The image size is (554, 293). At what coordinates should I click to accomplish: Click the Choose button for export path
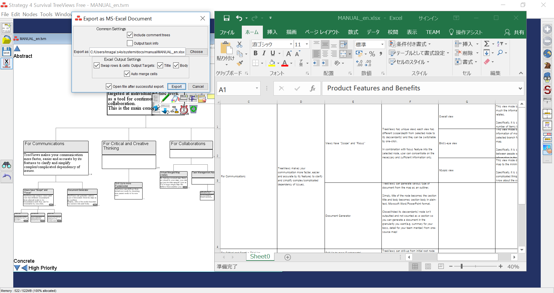pos(196,52)
